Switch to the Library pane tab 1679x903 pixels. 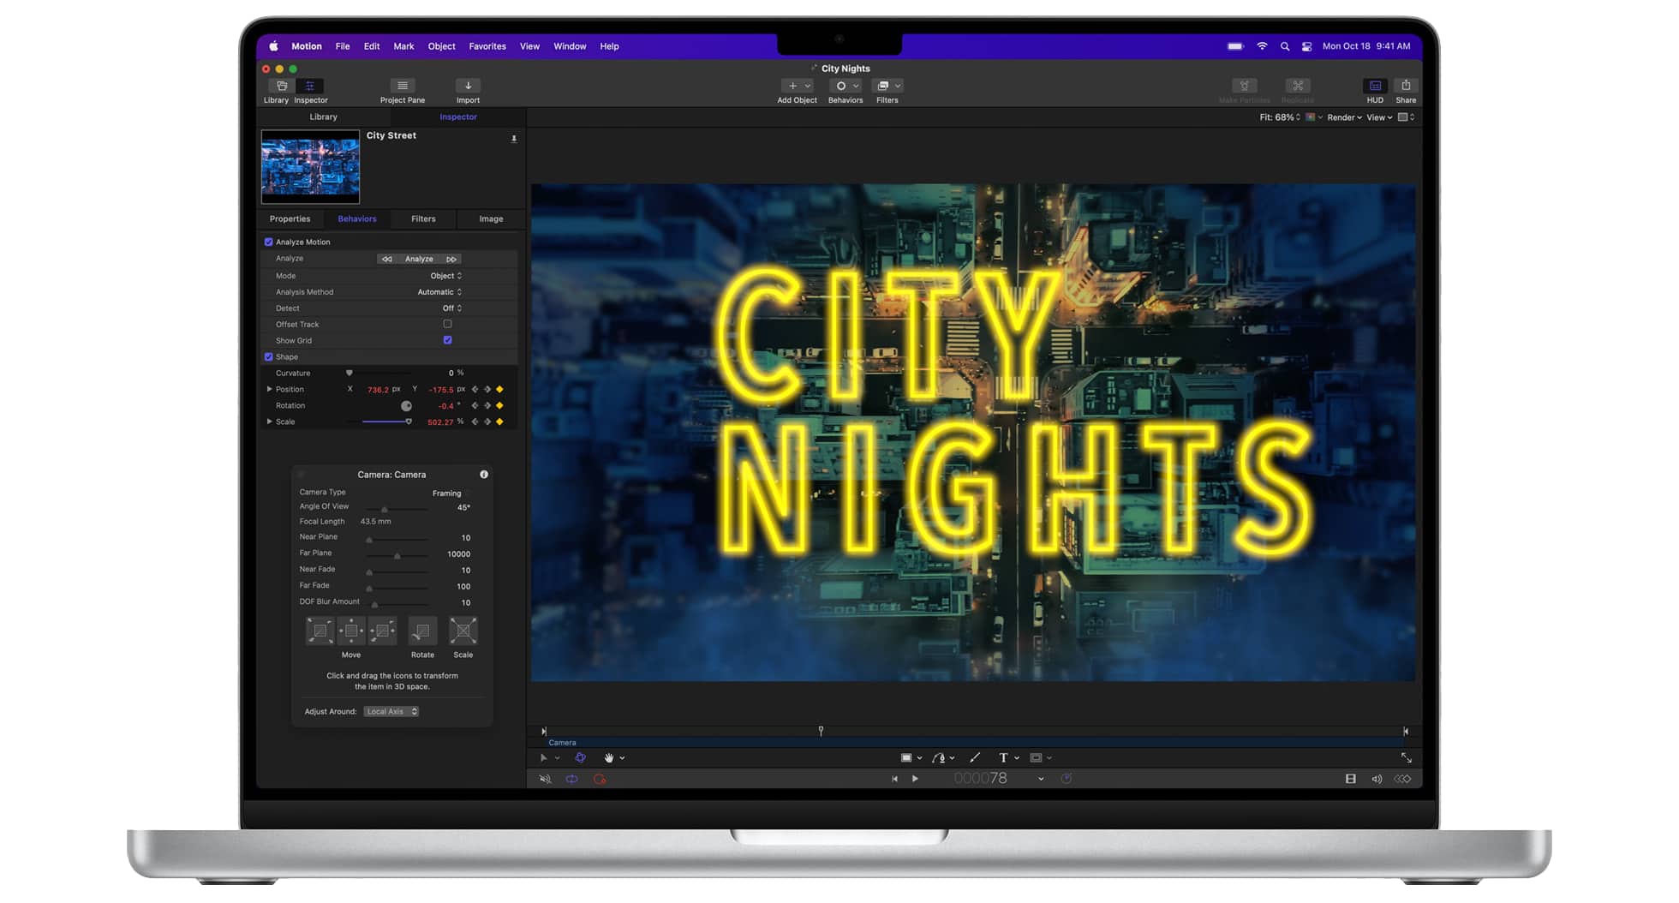[x=323, y=117]
